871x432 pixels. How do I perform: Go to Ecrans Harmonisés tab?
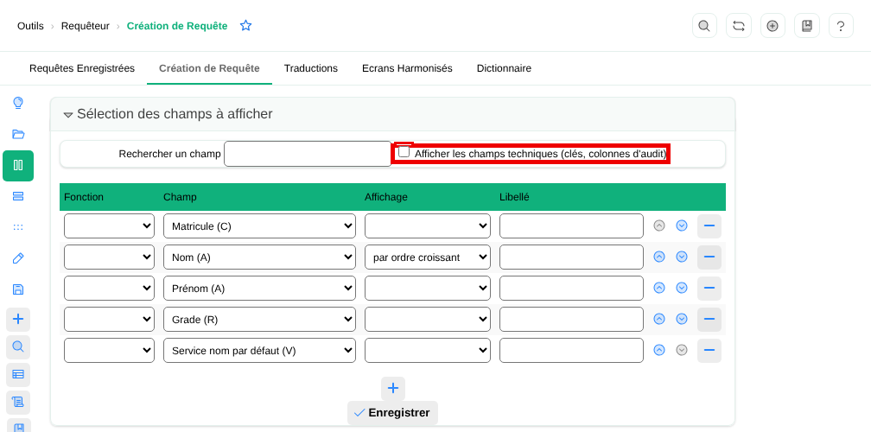coord(407,68)
